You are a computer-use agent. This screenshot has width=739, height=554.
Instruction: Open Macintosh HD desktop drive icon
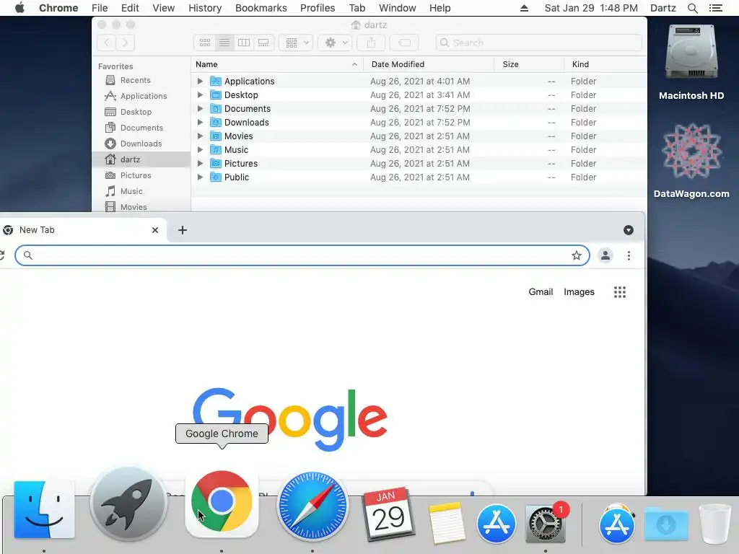[691, 52]
